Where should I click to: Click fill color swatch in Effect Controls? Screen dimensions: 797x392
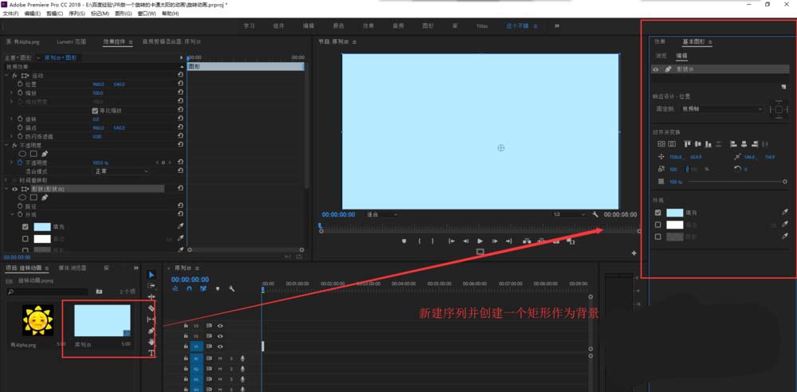pos(42,227)
